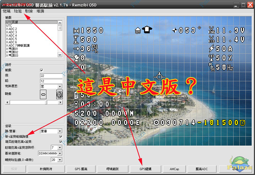Viewport: 255px width, 175px height.
Task: Open the dropdown showing value 20
Action: click(x=56, y=160)
